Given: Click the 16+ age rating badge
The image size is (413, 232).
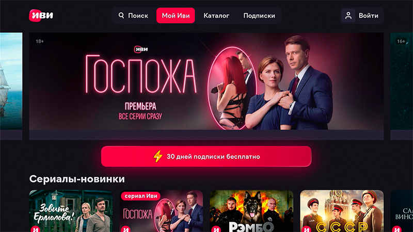Looking at the screenshot, I should [401, 41].
